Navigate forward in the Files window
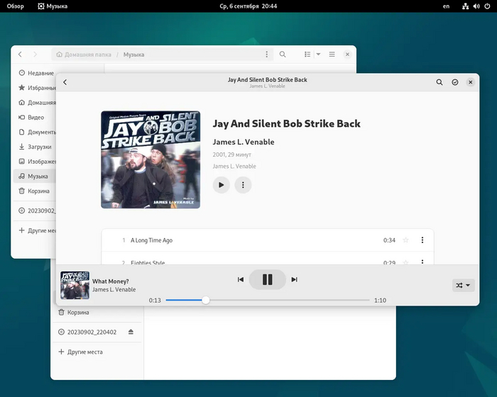The image size is (497, 397). coord(35,55)
